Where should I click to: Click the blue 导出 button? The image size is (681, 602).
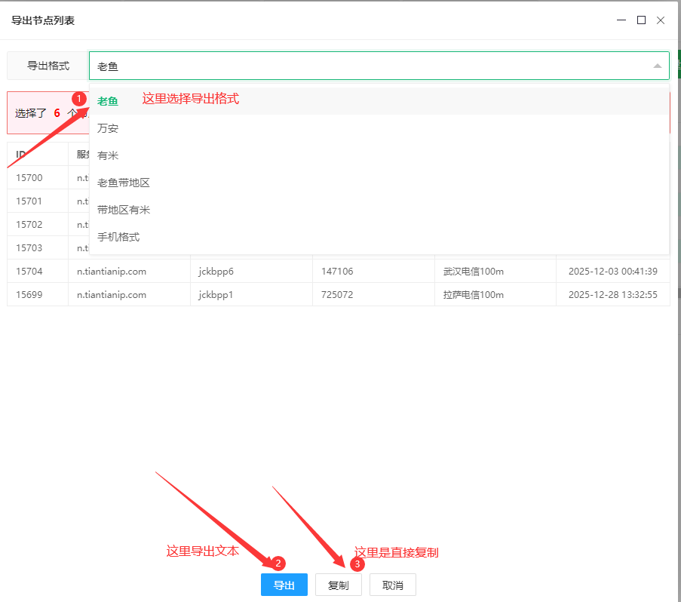coord(284,585)
